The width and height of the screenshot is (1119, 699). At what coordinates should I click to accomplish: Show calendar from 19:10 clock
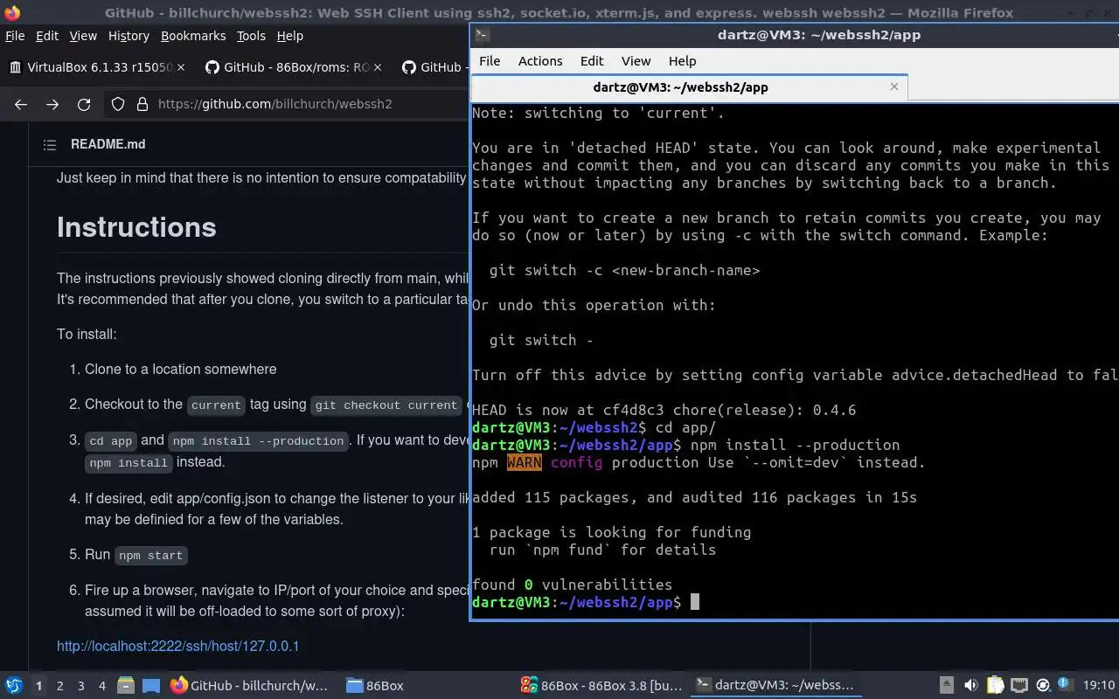pyautogui.click(x=1099, y=685)
